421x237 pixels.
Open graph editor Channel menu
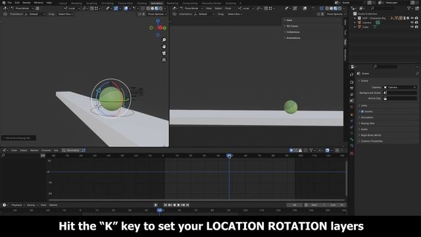click(x=46, y=151)
